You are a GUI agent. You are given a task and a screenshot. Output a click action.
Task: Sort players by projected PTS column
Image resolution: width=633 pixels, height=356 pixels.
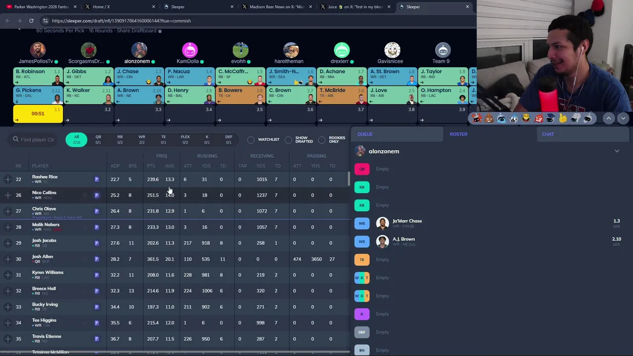click(151, 166)
